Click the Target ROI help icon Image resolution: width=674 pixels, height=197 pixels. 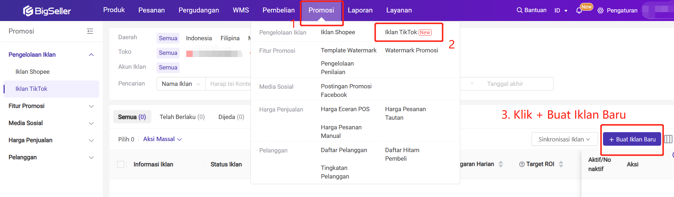click(522, 164)
